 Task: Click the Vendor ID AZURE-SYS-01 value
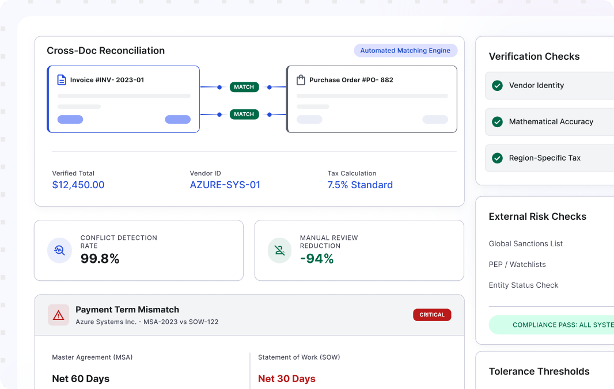pos(225,185)
